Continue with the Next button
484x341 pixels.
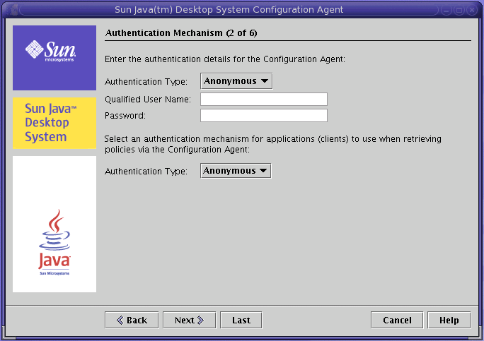click(190, 321)
